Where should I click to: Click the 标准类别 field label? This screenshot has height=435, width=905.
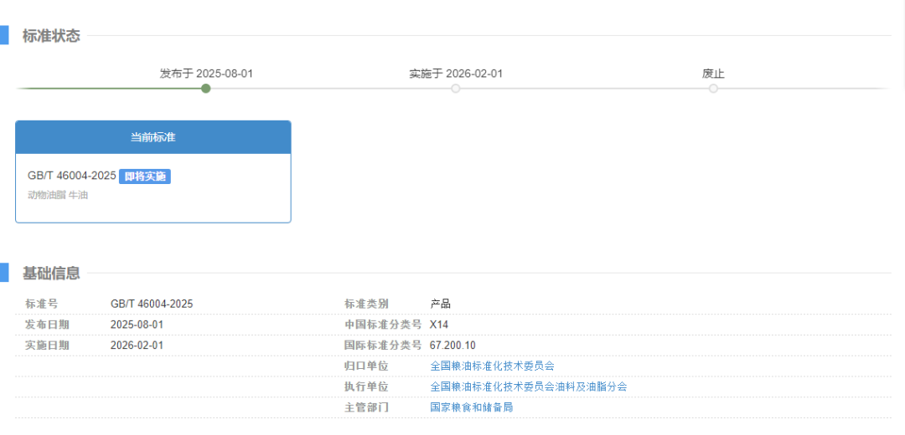(366, 304)
